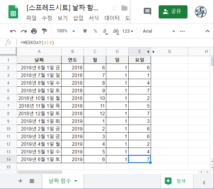Click the print icon in toolbar
The height and width of the screenshot is (189, 214).
(x=34, y=31)
